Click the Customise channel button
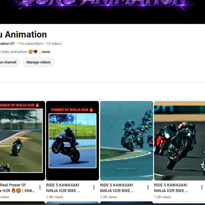The image size is (205, 205). point(9,62)
